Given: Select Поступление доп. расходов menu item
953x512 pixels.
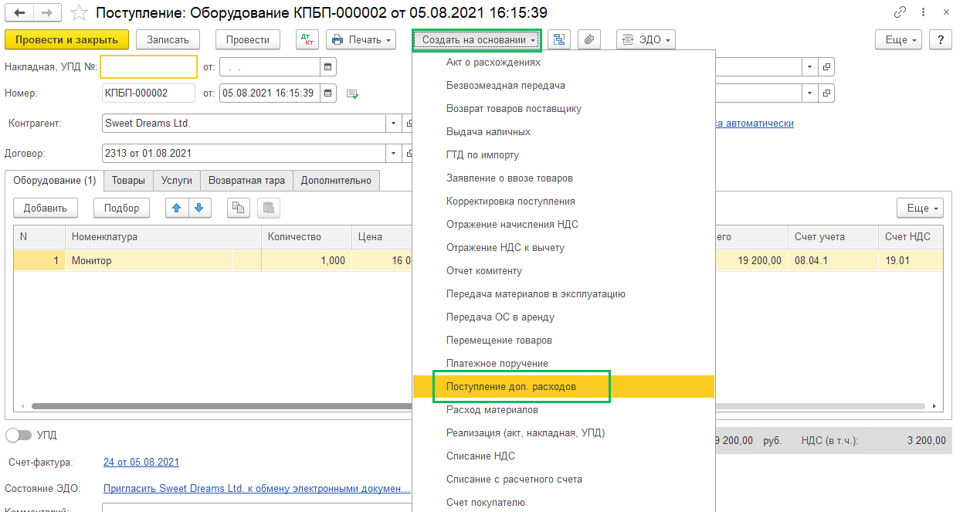Looking at the screenshot, I should click(x=511, y=386).
